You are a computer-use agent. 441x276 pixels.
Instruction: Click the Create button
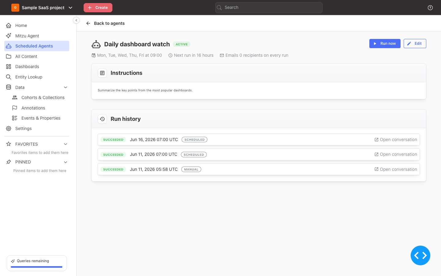pyautogui.click(x=98, y=8)
